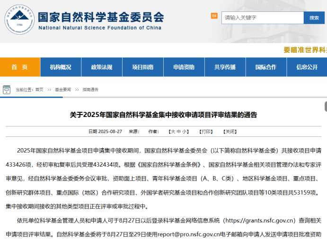Click the 【关闭】 close page link

[230, 132]
